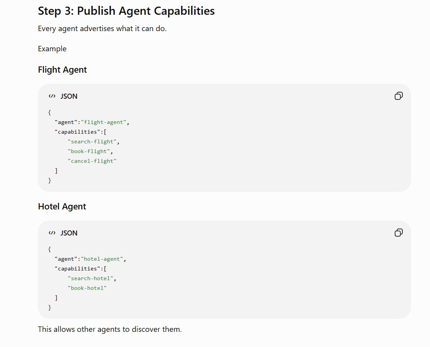Click the "search-hotel" capability string

(91, 279)
